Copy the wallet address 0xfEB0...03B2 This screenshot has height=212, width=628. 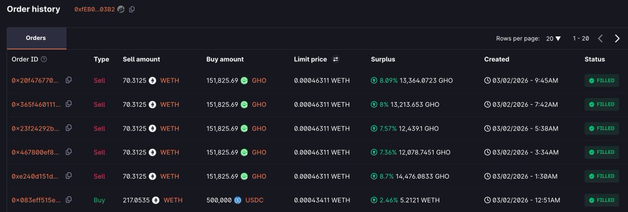pos(132,9)
